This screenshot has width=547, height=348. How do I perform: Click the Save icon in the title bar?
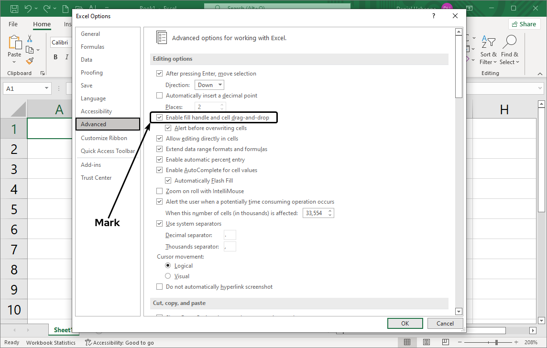tap(14, 9)
